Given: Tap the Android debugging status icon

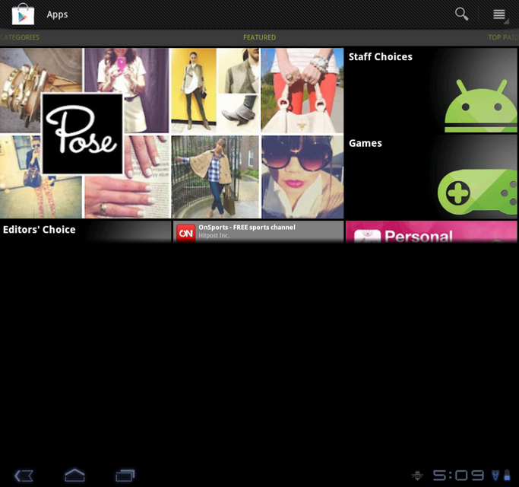Looking at the screenshot, I should (x=417, y=476).
